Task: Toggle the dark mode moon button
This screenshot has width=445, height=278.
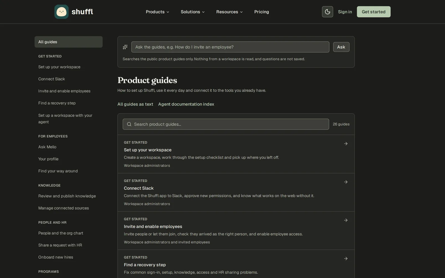Action: tap(327, 12)
